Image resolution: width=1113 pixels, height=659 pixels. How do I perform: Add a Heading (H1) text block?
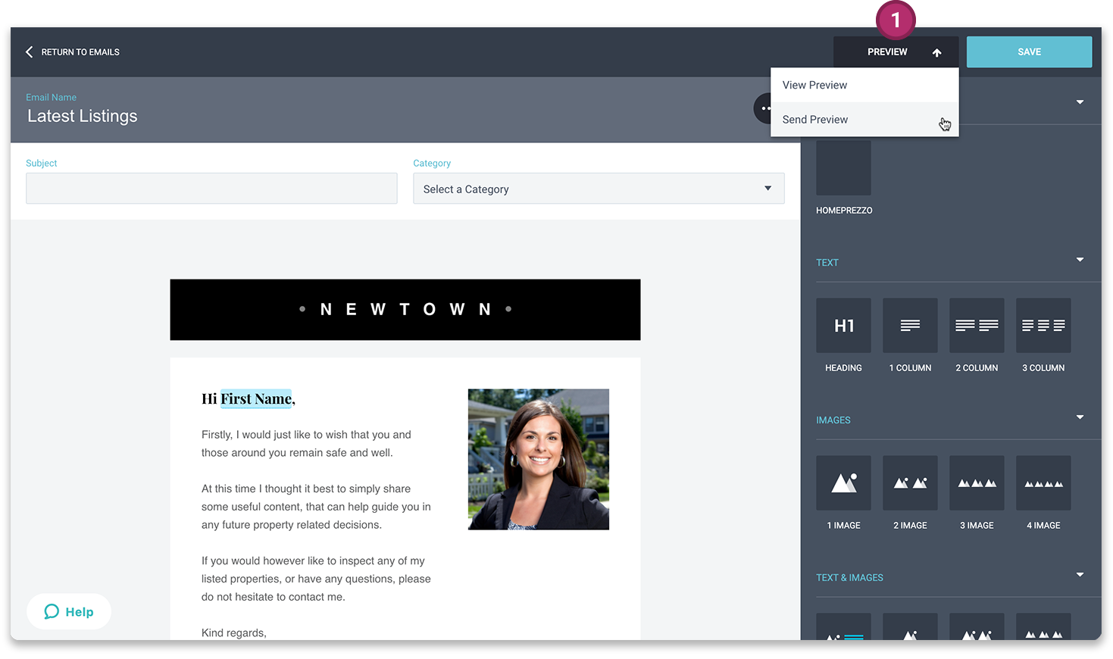843,325
